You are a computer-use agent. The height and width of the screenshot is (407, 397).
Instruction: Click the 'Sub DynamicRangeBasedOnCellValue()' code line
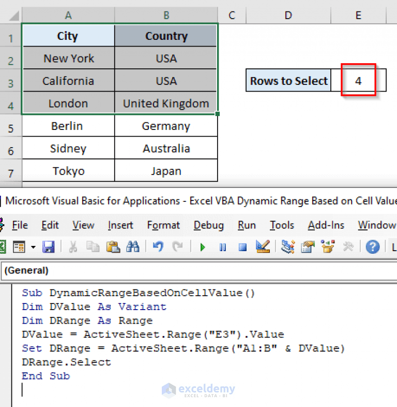139,293
